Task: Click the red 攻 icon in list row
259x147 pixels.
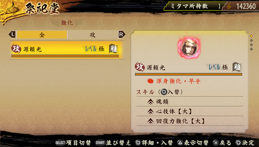Action: point(16,49)
